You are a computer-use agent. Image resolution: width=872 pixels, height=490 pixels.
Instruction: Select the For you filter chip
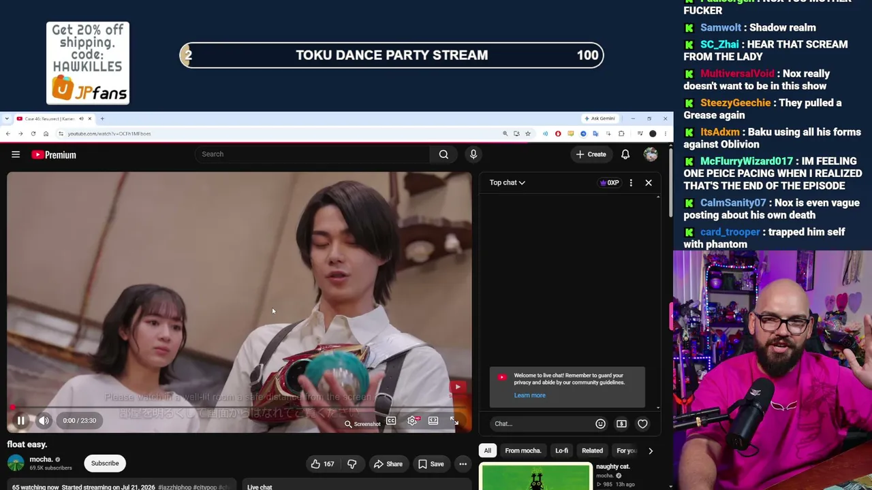tap(625, 451)
